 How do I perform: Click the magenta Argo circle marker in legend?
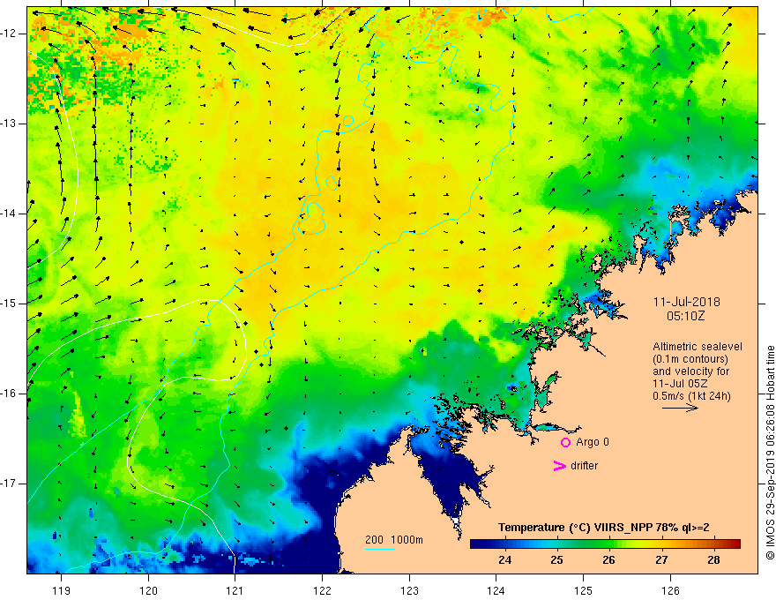click(x=565, y=442)
